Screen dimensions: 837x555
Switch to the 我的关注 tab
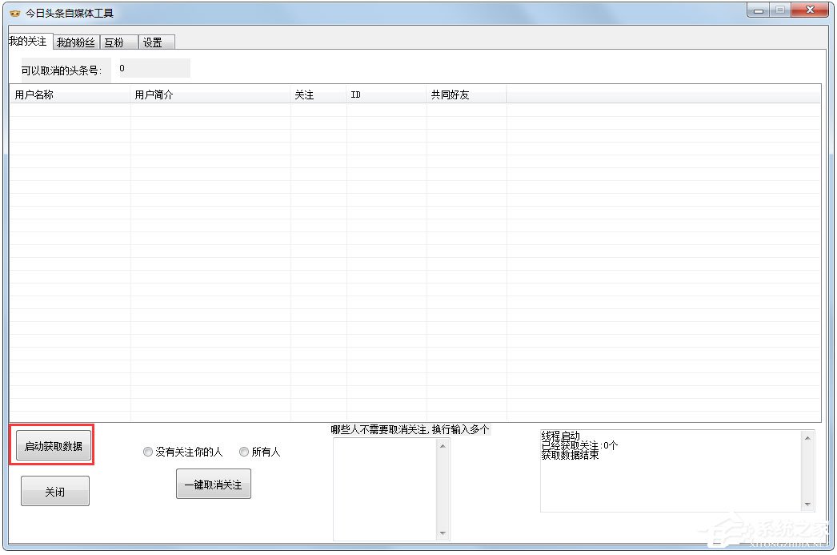coord(28,41)
